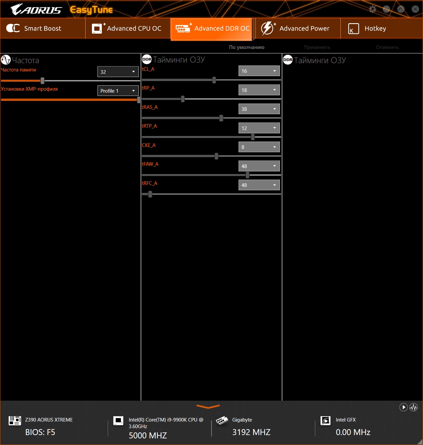
Task: Collapse the bottom info bar with the orange chevron
Action: [208, 406]
